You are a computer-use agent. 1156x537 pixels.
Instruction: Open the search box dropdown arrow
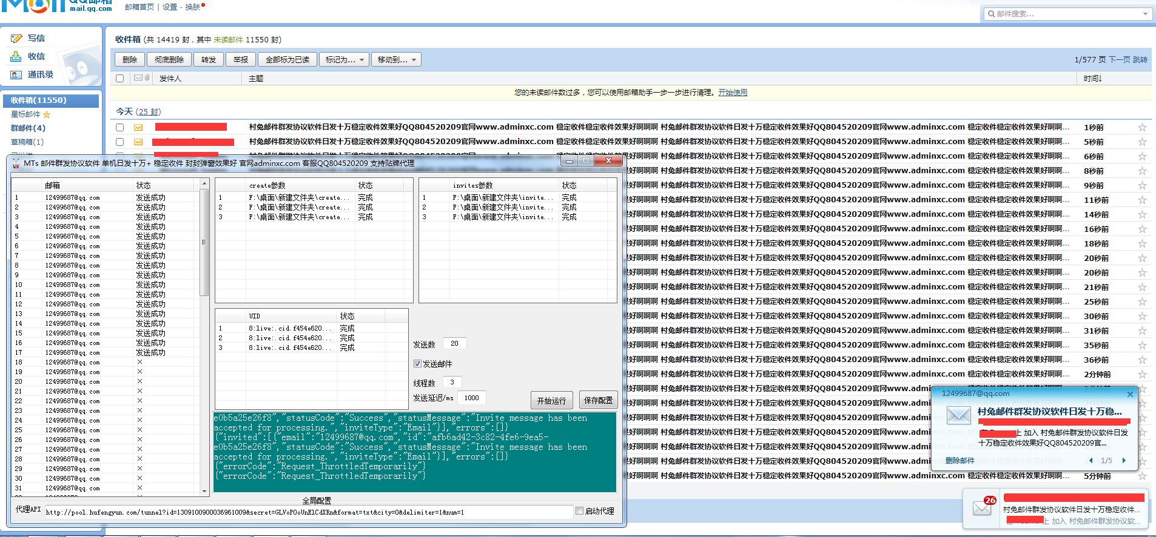(1145, 14)
